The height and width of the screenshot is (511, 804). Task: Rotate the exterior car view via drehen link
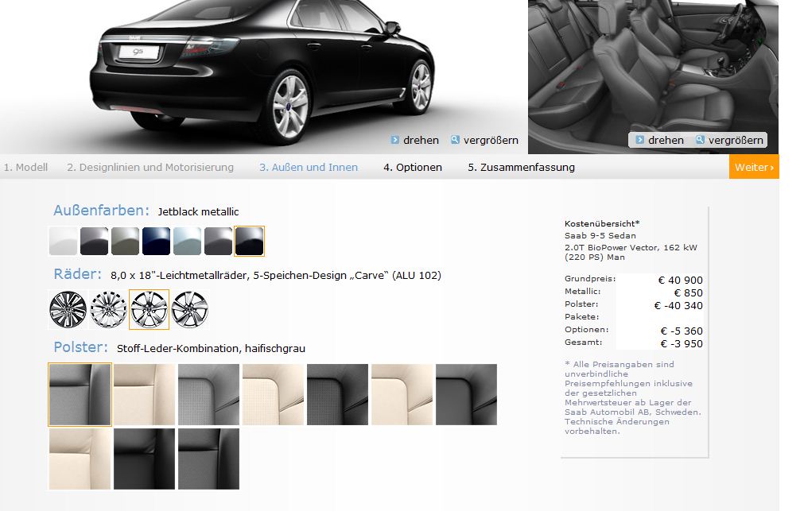click(421, 141)
